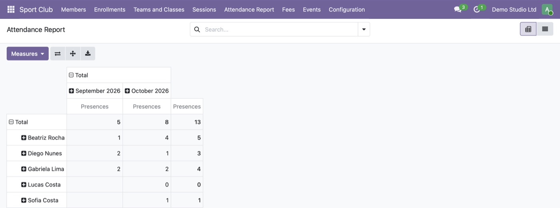The width and height of the screenshot is (560, 208).
Task: Sort by total Presences column header
Action: [187, 106]
